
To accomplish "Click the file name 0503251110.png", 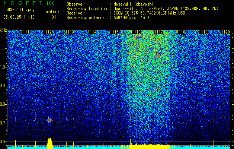I will [19, 10].
